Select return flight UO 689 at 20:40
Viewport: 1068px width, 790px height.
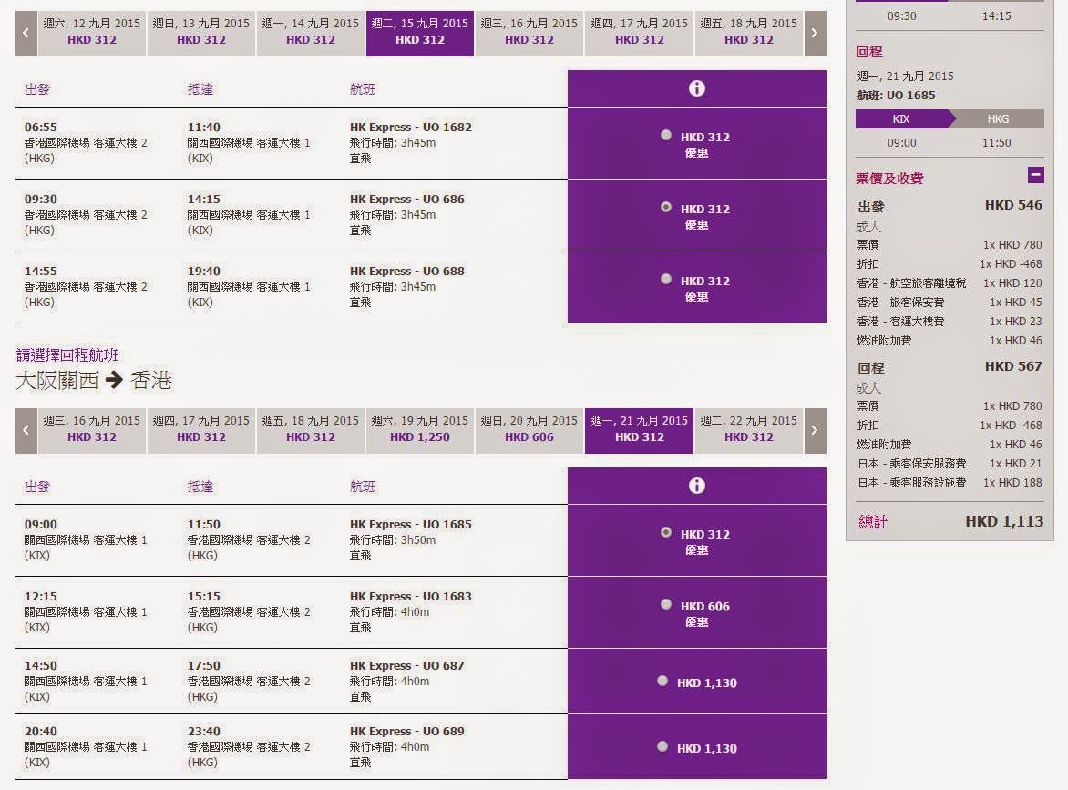(662, 746)
